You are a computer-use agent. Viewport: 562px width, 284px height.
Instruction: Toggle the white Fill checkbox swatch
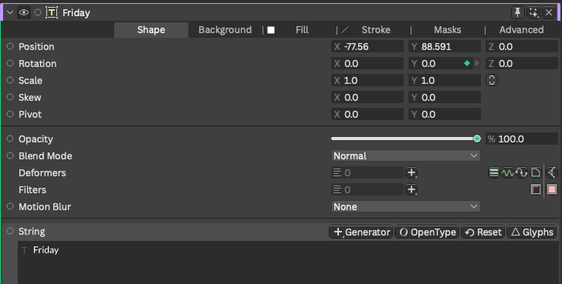tap(271, 30)
